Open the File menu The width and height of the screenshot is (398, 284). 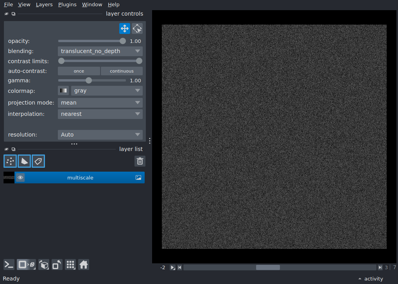pos(8,5)
